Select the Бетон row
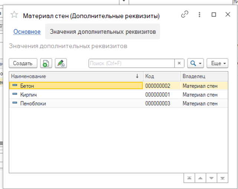Viewport: 238px width, 189px height. [118, 86]
